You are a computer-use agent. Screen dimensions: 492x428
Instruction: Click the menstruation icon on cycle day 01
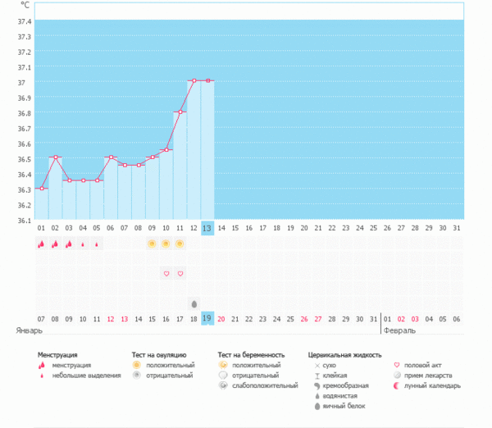click(x=41, y=244)
